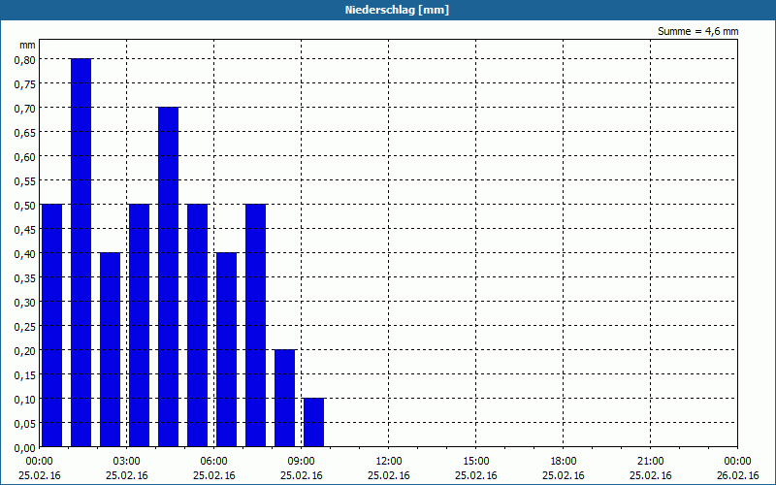Select the y-axis label 0,25
This screenshot has width=776, height=485.
tap(25, 327)
